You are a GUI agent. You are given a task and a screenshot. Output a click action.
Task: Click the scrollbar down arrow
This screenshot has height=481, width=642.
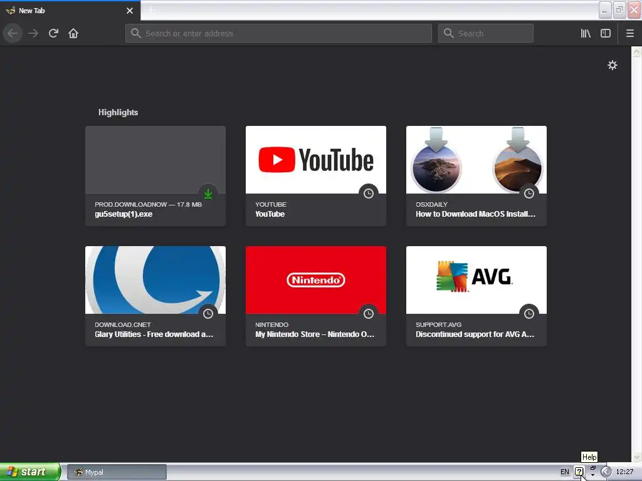[636, 457]
